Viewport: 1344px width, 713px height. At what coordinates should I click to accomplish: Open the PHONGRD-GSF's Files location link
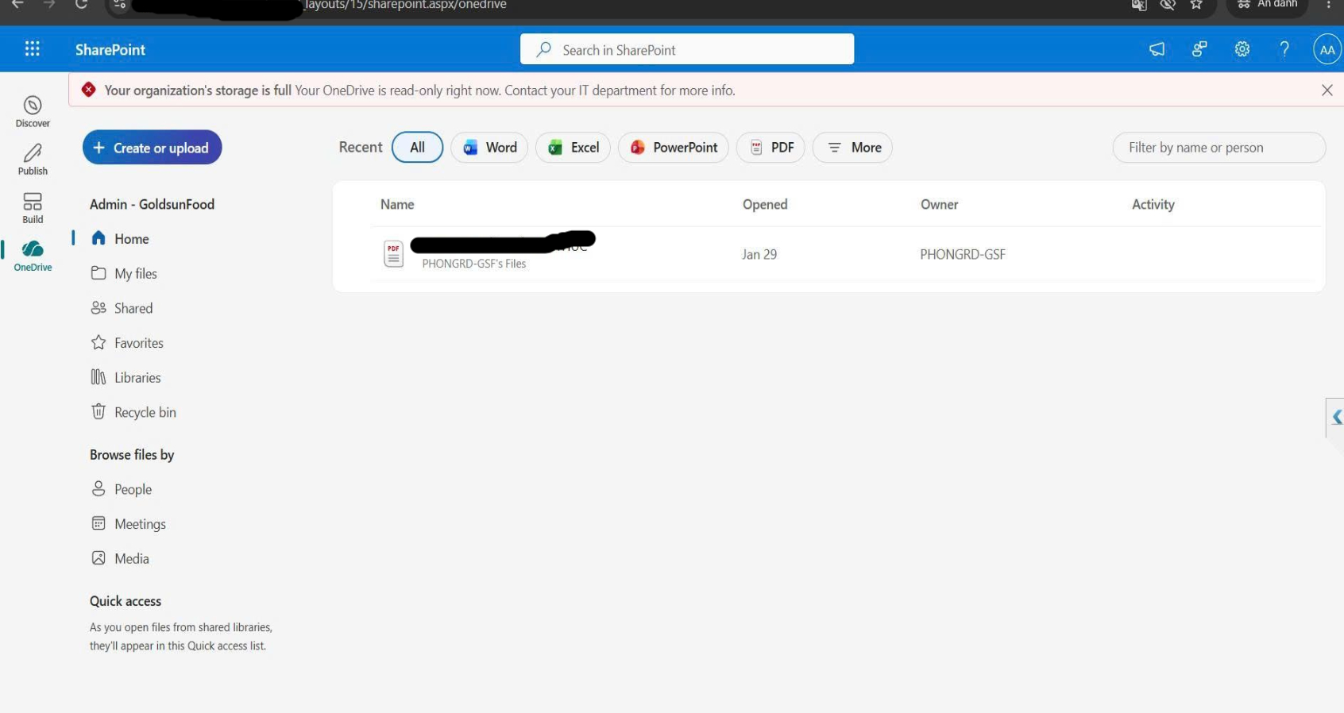(x=473, y=264)
